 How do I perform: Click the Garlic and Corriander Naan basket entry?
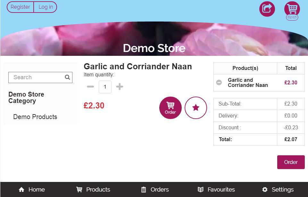[248, 82]
